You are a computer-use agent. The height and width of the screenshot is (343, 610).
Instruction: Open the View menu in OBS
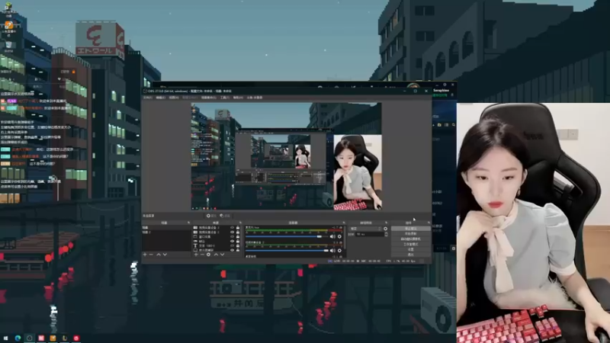[174, 98]
